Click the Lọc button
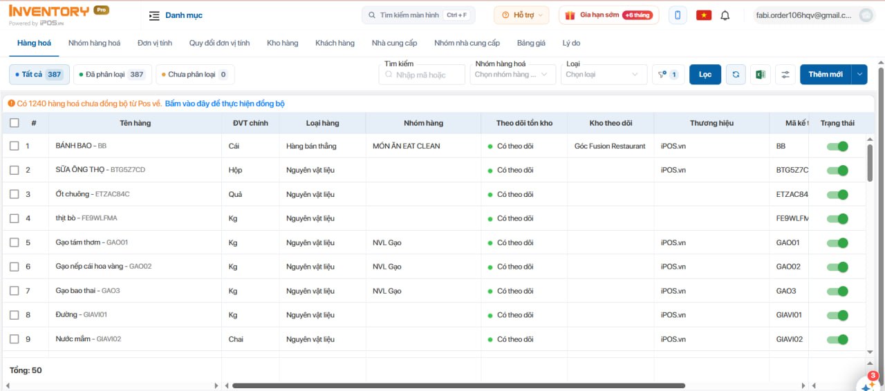Viewport: 885px width, 391px height. [x=705, y=75]
